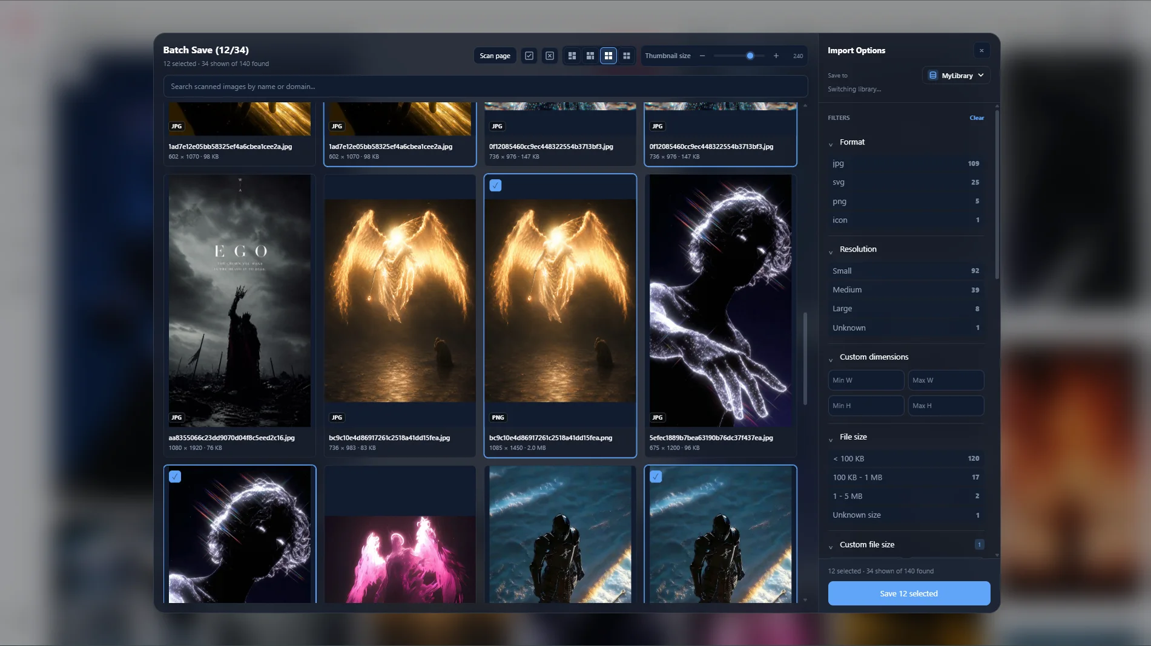Click the '1085 × 1450 · 2.0 MB' info text

pyautogui.click(x=517, y=448)
